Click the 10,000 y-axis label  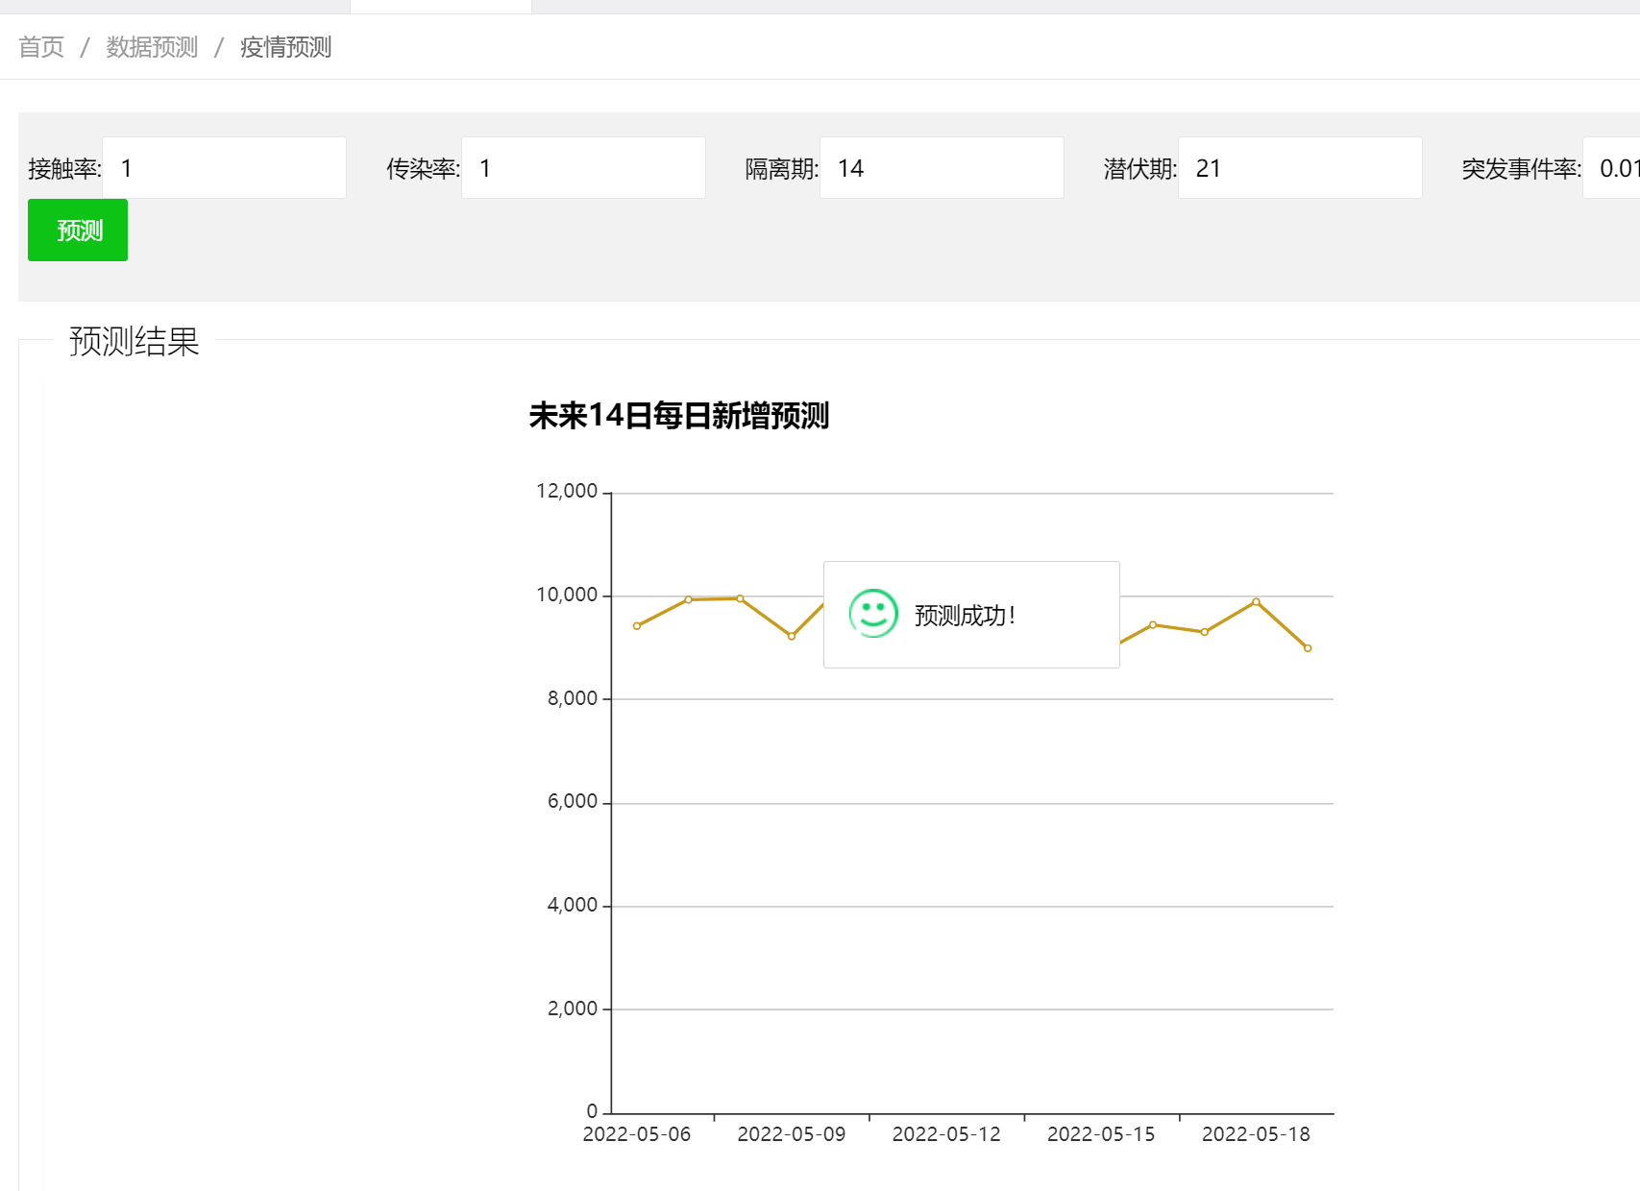point(567,595)
